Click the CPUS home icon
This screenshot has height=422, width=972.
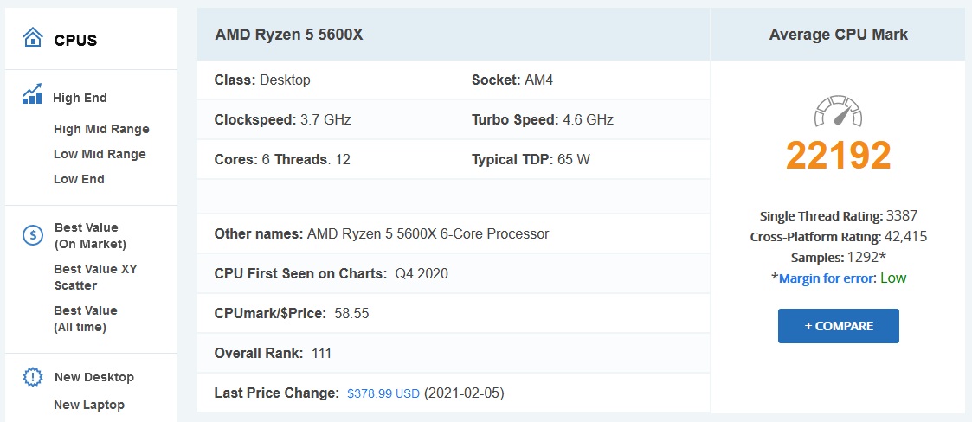coord(32,37)
